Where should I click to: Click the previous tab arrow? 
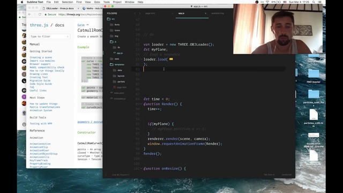[135, 13]
